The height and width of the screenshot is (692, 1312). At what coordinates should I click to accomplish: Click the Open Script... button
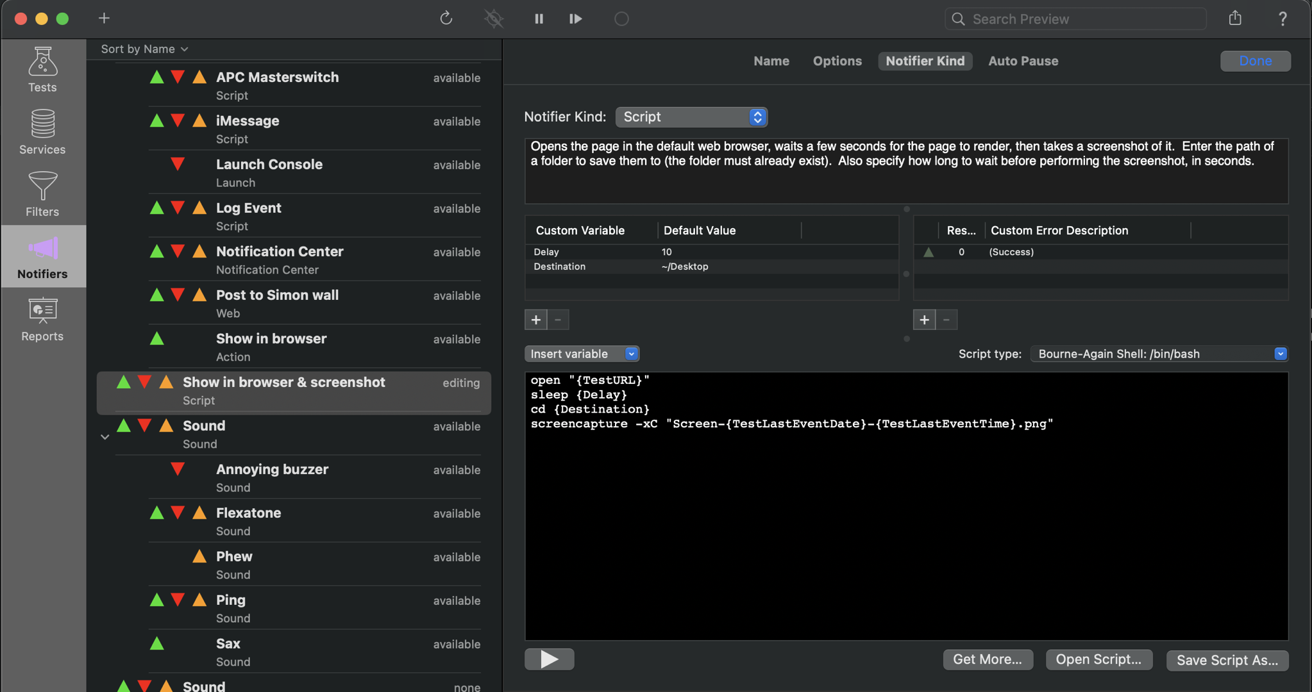1098,659
